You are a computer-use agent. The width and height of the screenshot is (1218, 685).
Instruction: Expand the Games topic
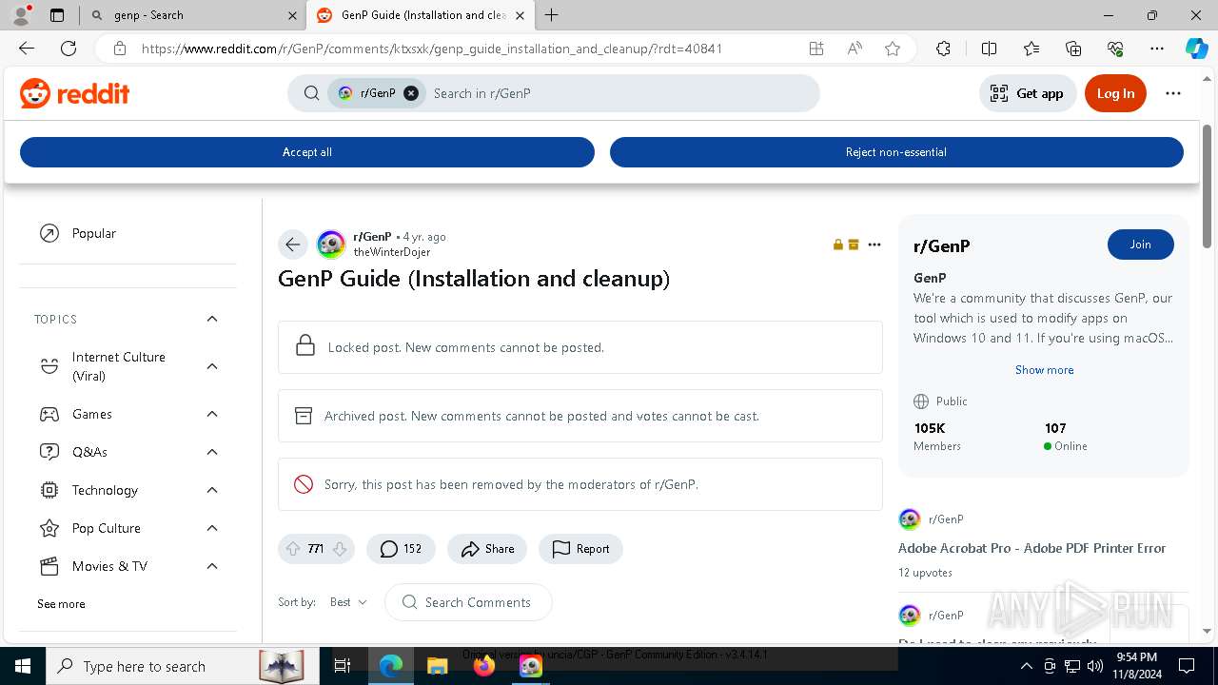click(x=212, y=414)
